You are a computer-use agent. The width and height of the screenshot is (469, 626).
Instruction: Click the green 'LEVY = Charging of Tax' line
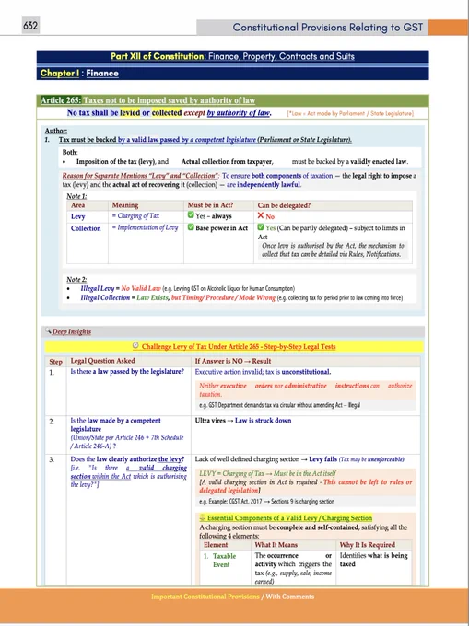coord(267,473)
